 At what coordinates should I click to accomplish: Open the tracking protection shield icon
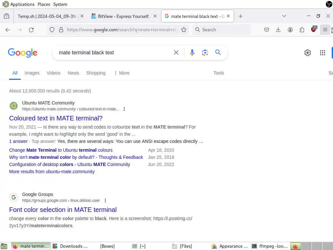52,30
